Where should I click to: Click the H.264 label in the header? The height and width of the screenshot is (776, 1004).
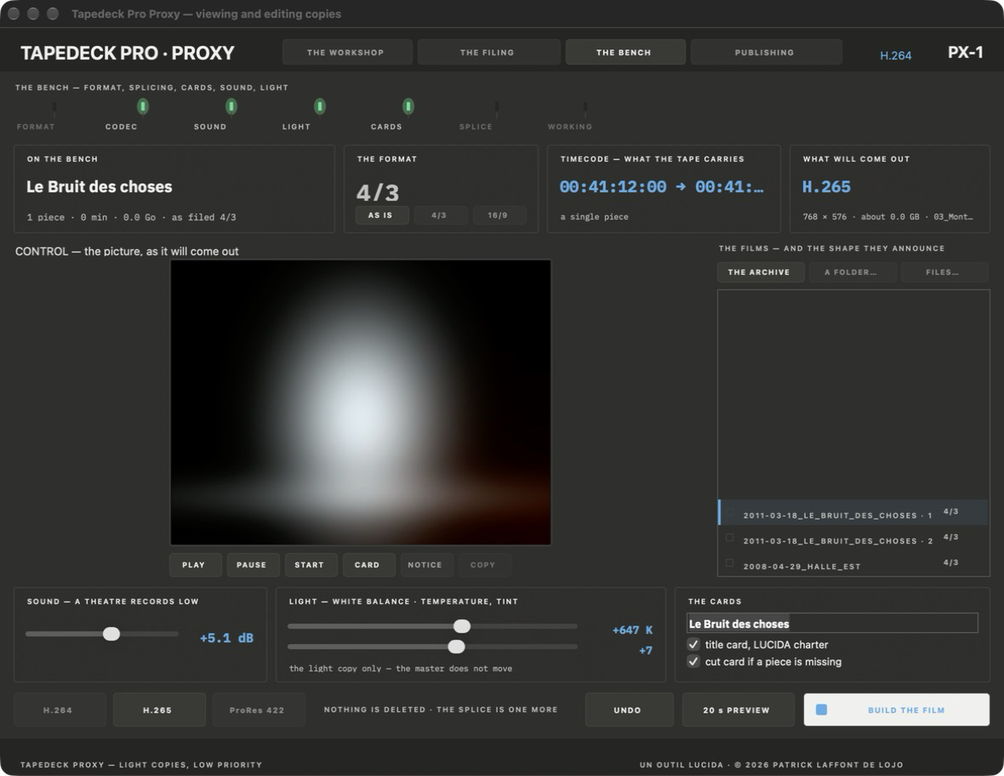coord(895,55)
